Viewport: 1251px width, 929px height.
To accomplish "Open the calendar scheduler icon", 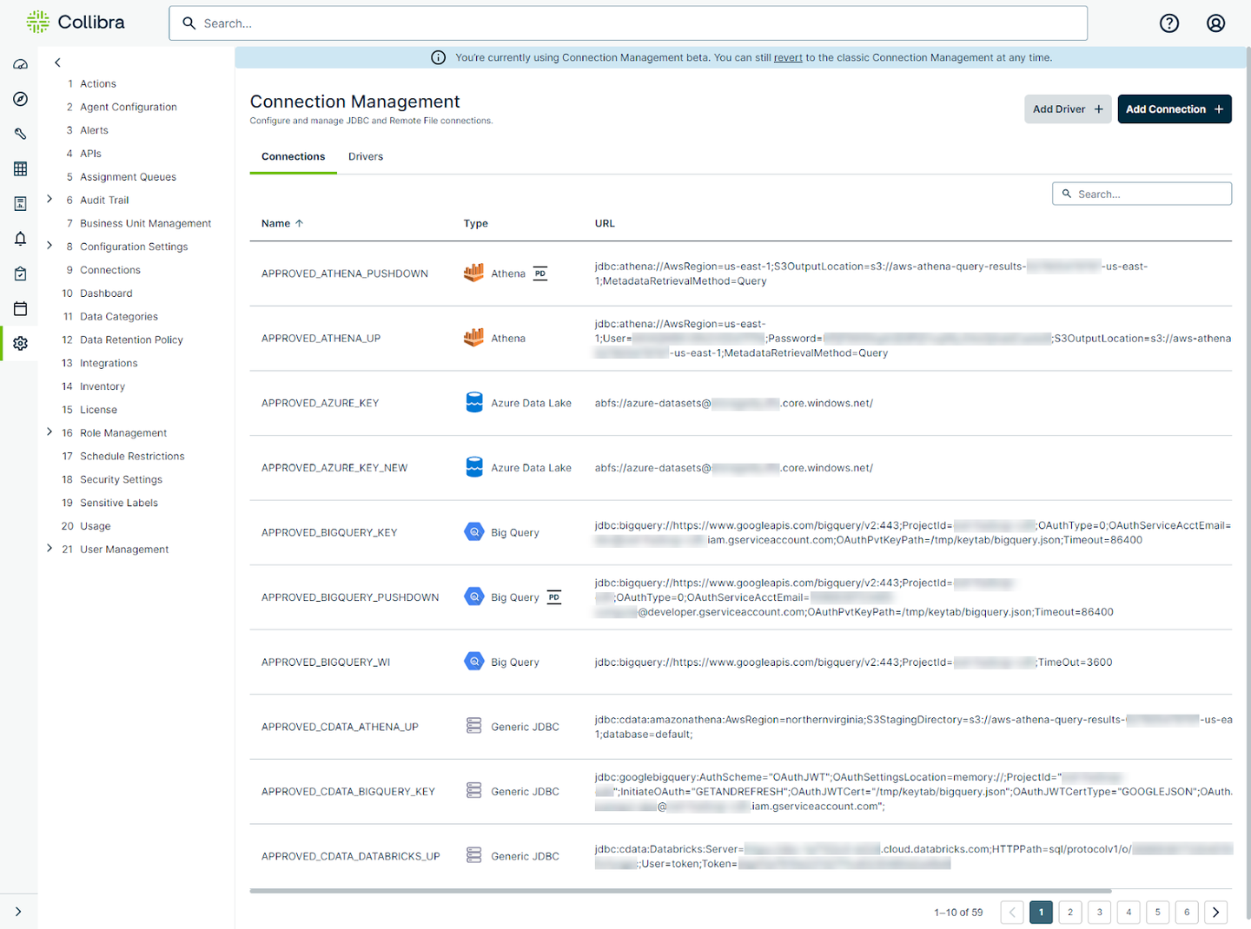I will 20,308.
